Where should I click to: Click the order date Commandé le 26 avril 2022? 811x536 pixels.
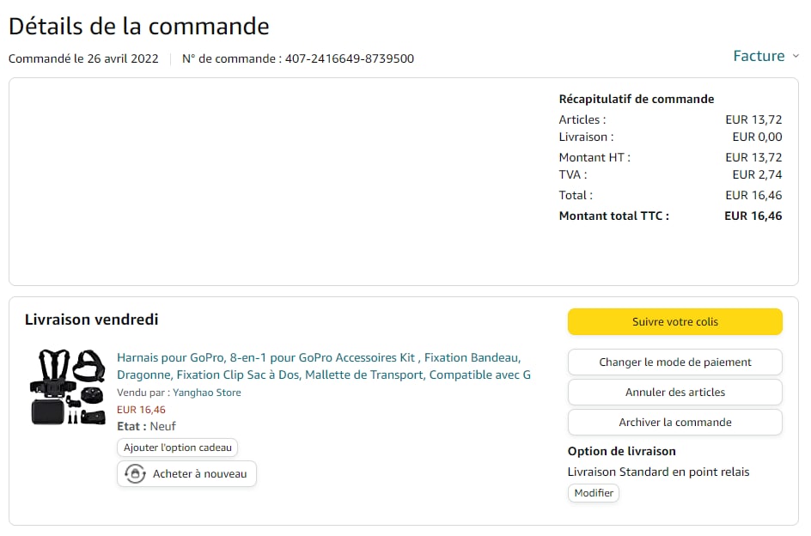tap(83, 59)
